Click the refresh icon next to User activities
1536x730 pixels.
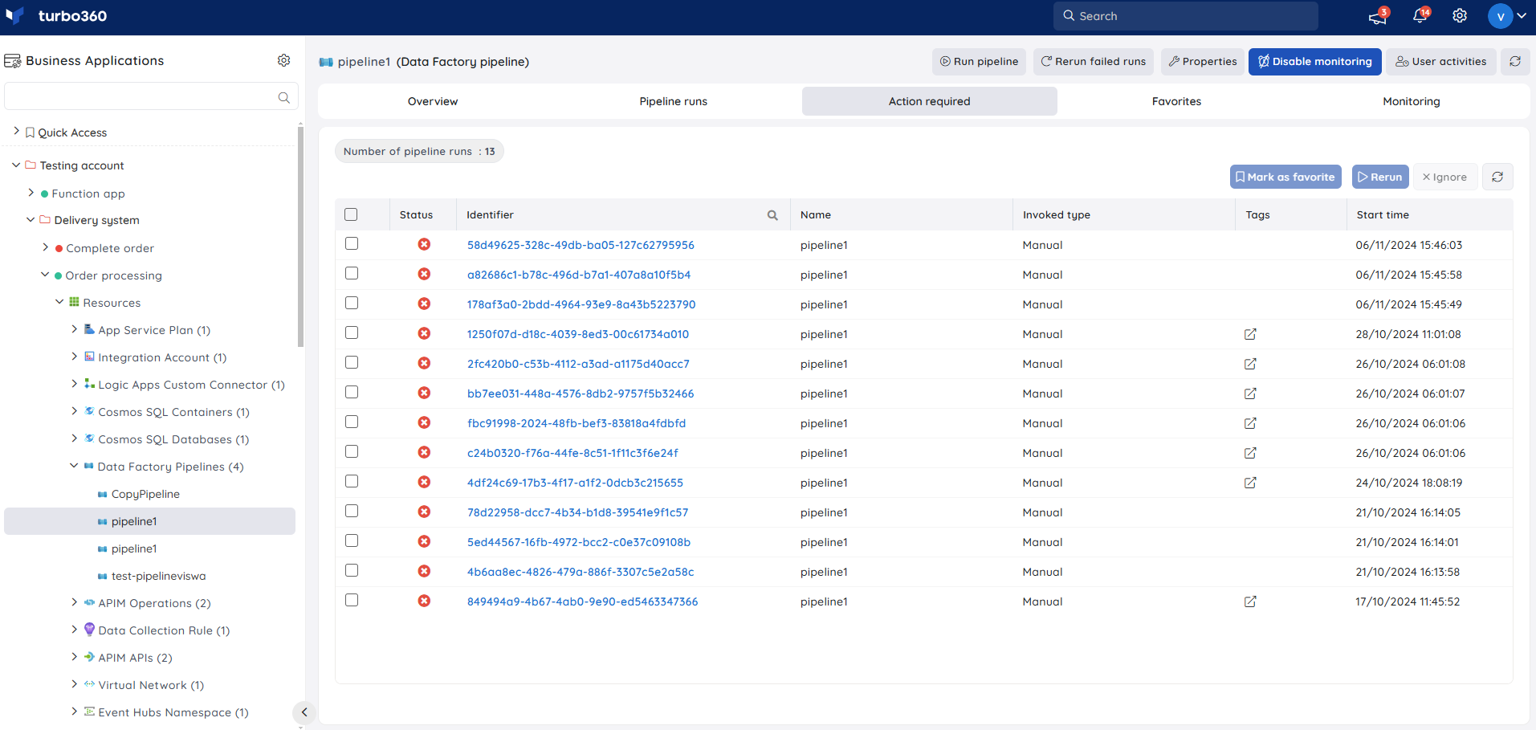pos(1515,61)
